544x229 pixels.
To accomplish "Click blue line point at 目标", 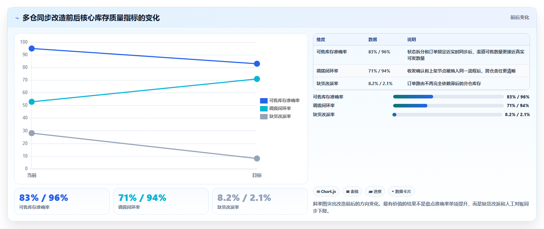I will [257, 64].
